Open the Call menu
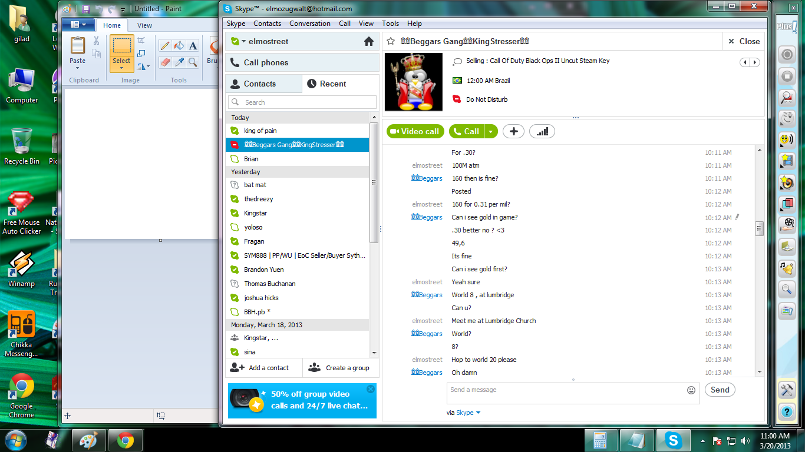The width and height of the screenshot is (805, 452). click(x=345, y=24)
